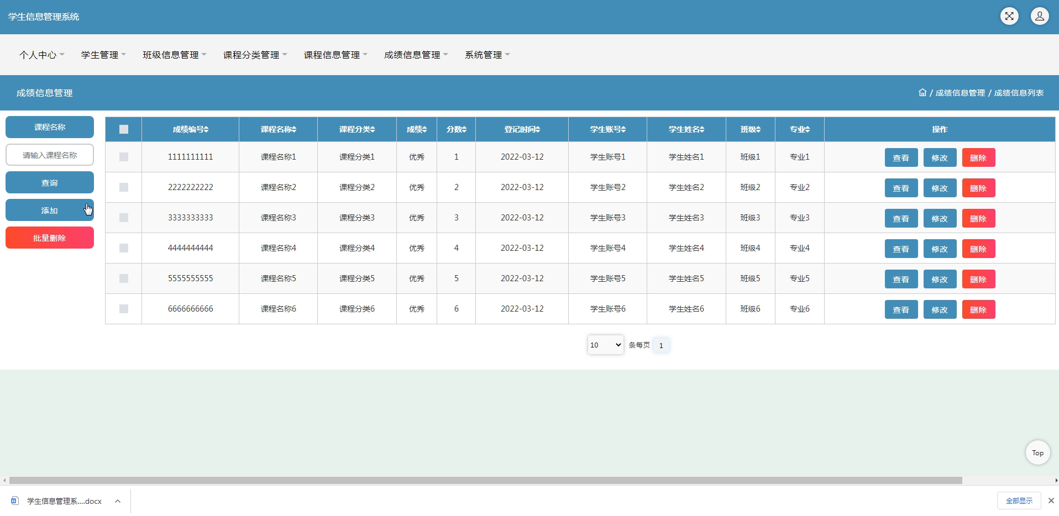
Task: Click 全部显示 in the download bar
Action: click(1019, 501)
